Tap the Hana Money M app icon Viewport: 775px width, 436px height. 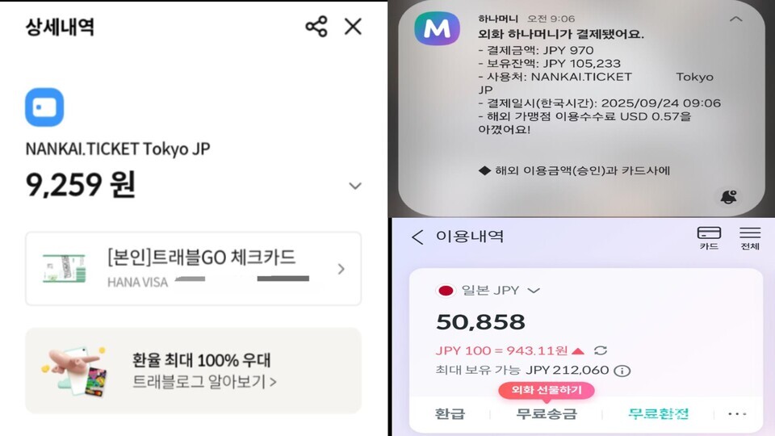[x=437, y=29]
